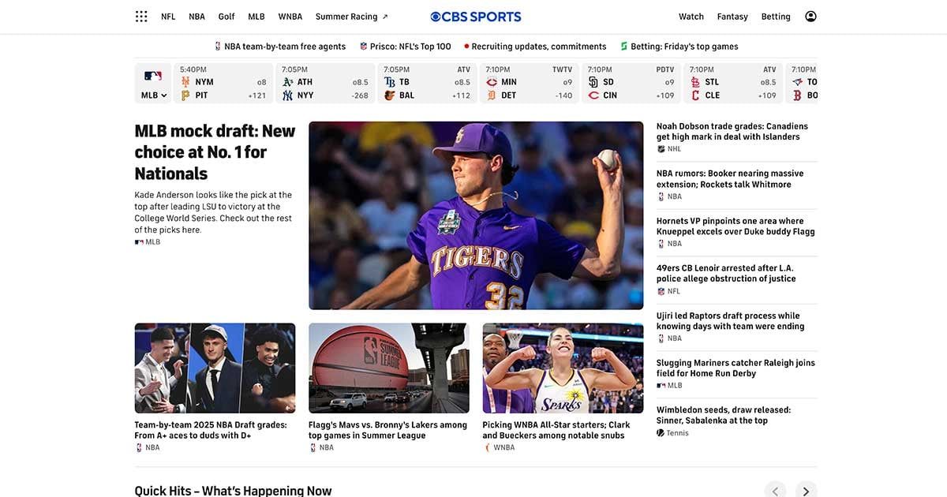Open 49ers CB Lenoir arrested story
This screenshot has width=947, height=497.
726,273
